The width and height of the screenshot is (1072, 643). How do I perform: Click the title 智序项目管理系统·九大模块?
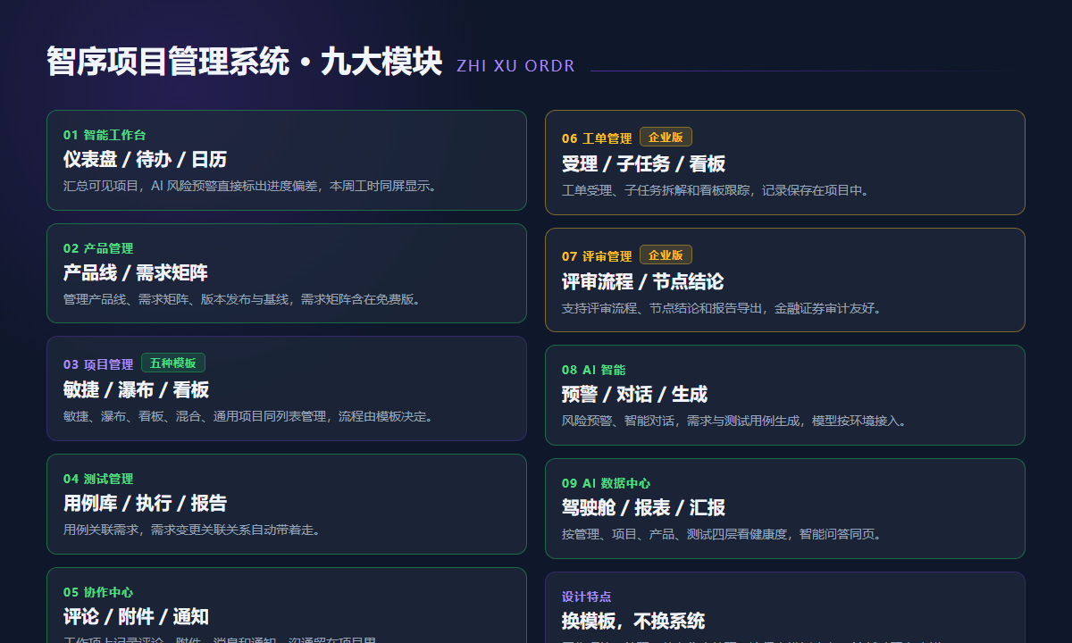tap(244, 63)
